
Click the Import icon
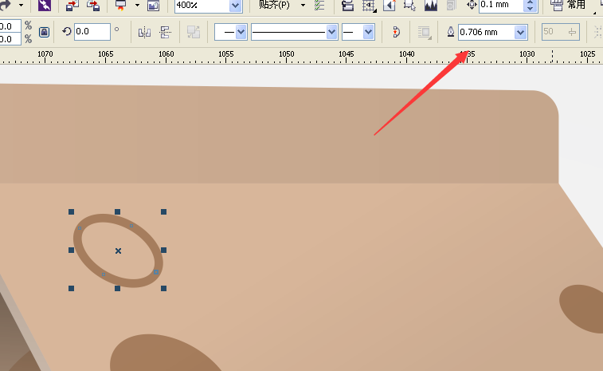coord(72,5)
